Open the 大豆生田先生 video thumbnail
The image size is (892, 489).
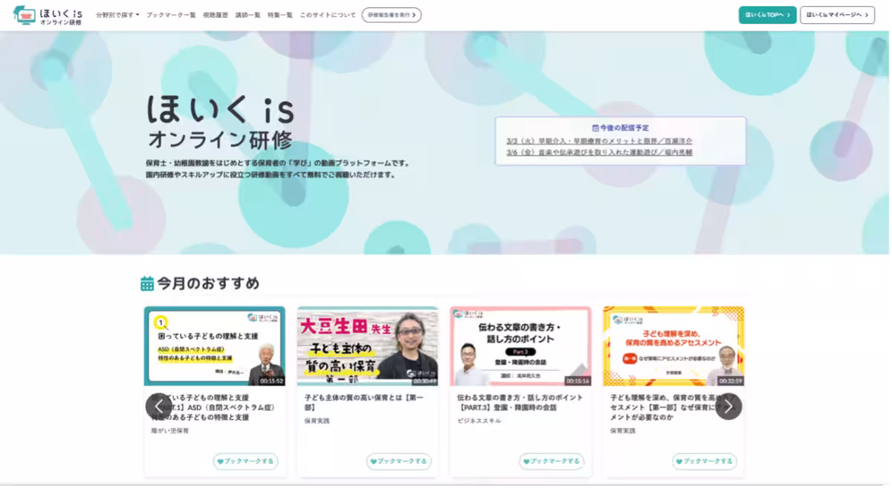pyautogui.click(x=367, y=346)
